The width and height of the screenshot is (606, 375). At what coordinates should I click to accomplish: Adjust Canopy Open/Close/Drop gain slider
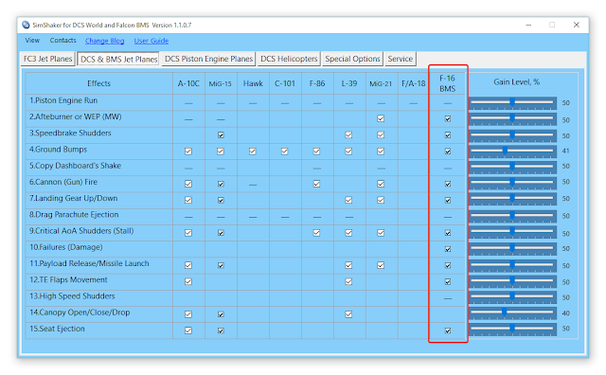pyautogui.click(x=512, y=312)
